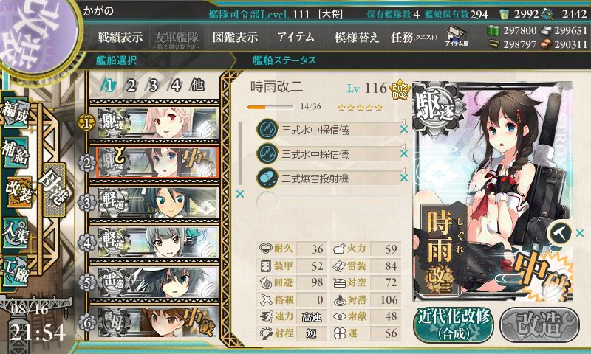
Task: Open the 任務 quest menu
Action: pos(414,37)
